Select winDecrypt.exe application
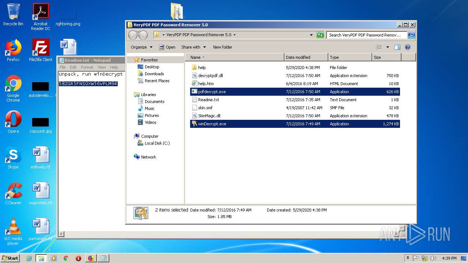The height and width of the screenshot is (263, 468). (295, 124)
